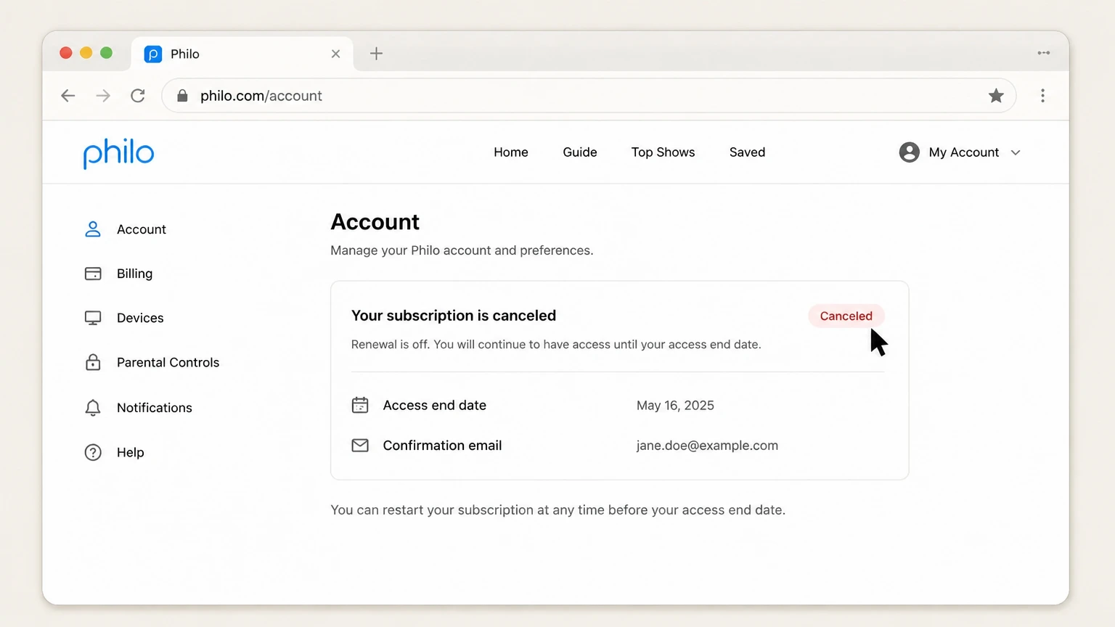Click the 'Renewal is off' description text

[556, 345]
